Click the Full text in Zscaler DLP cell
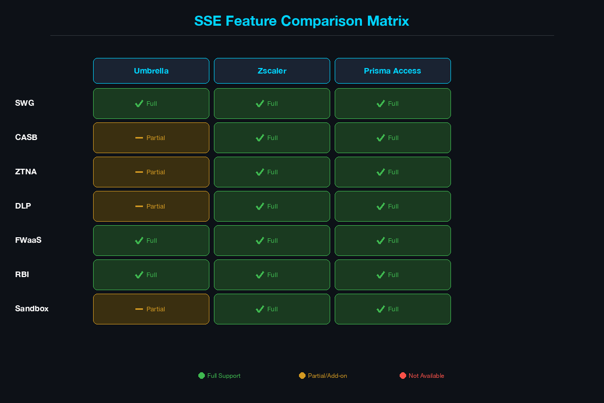 point(272,206)
